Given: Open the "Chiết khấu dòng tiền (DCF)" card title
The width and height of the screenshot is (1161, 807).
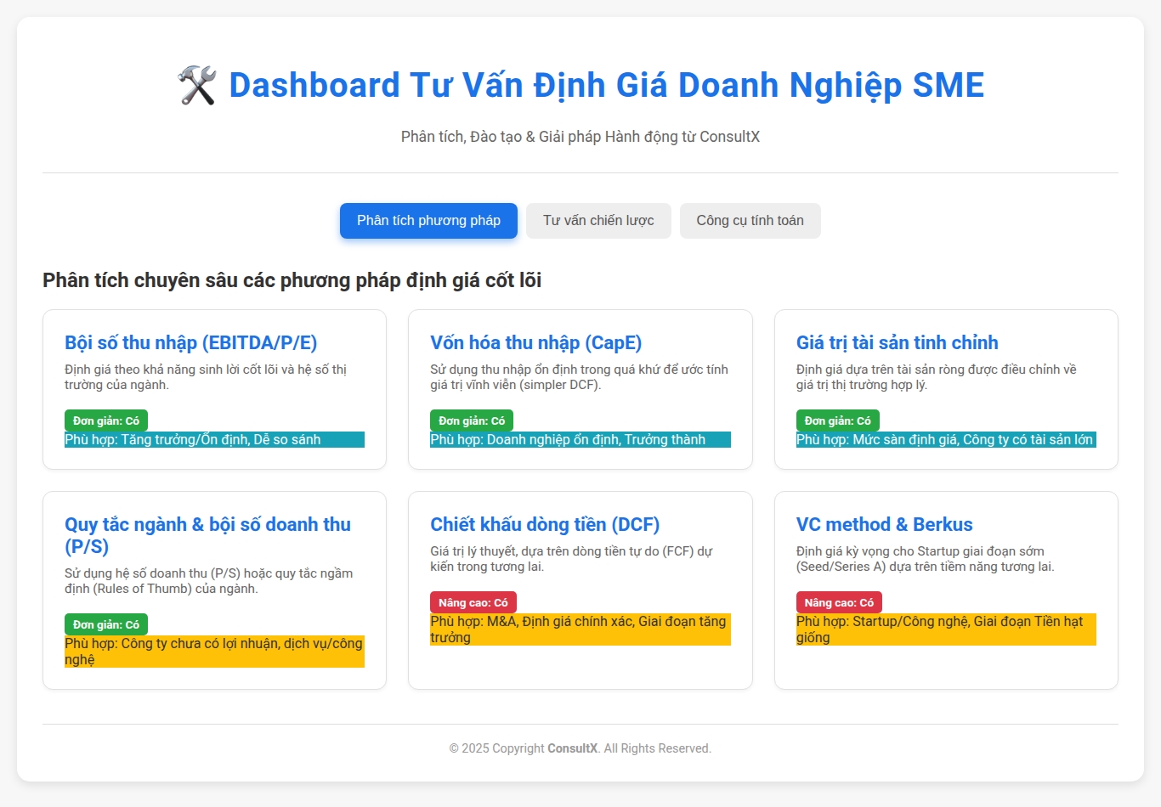Looking at the screenshot, I should click(545, 525).
